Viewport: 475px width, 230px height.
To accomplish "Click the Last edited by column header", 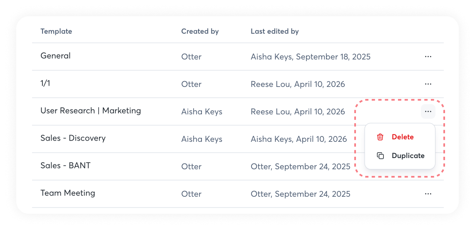I will [274, 31].
